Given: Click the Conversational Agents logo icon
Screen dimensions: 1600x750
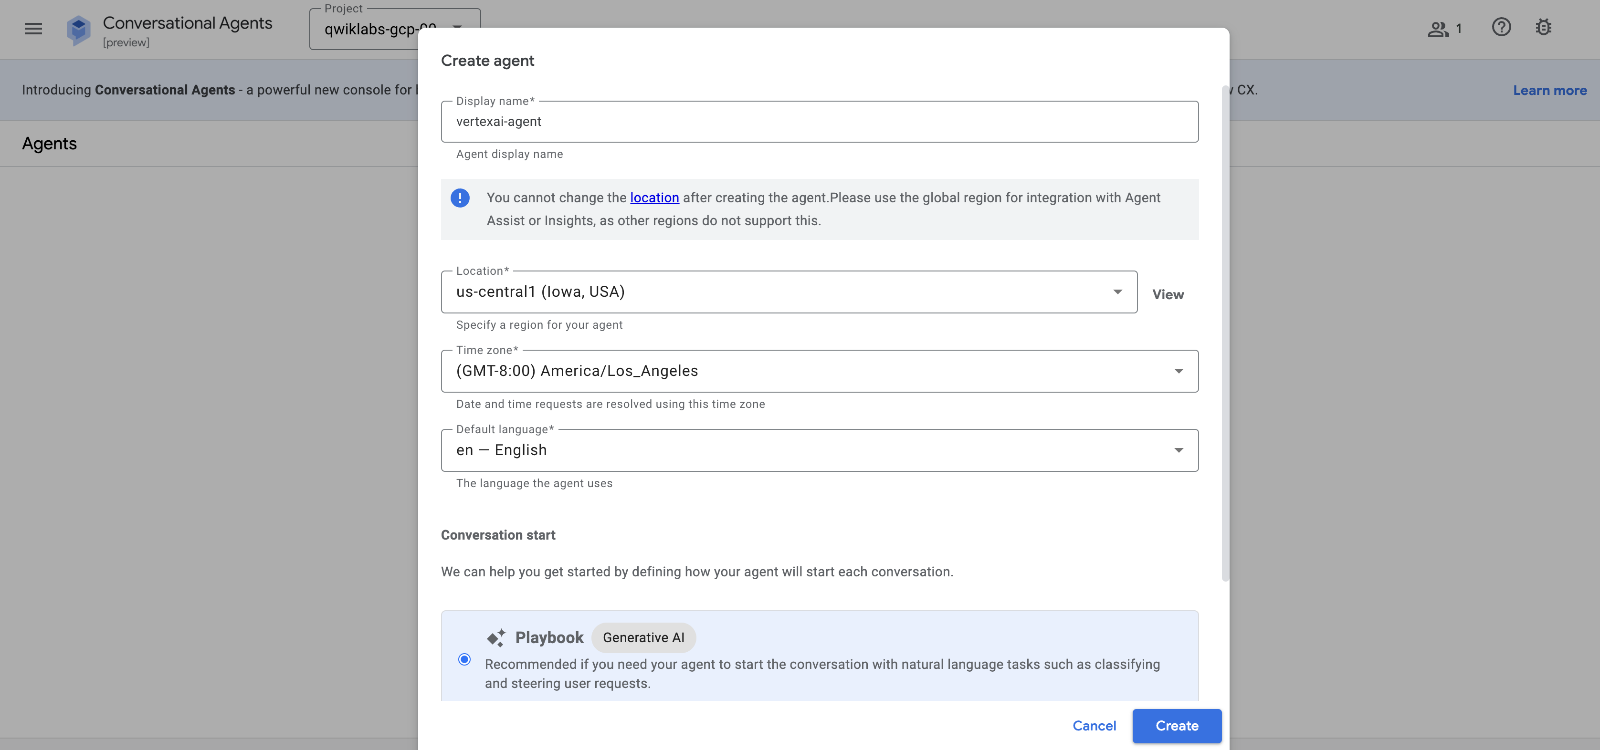Looking at the screenshot, I should [78, 29].
